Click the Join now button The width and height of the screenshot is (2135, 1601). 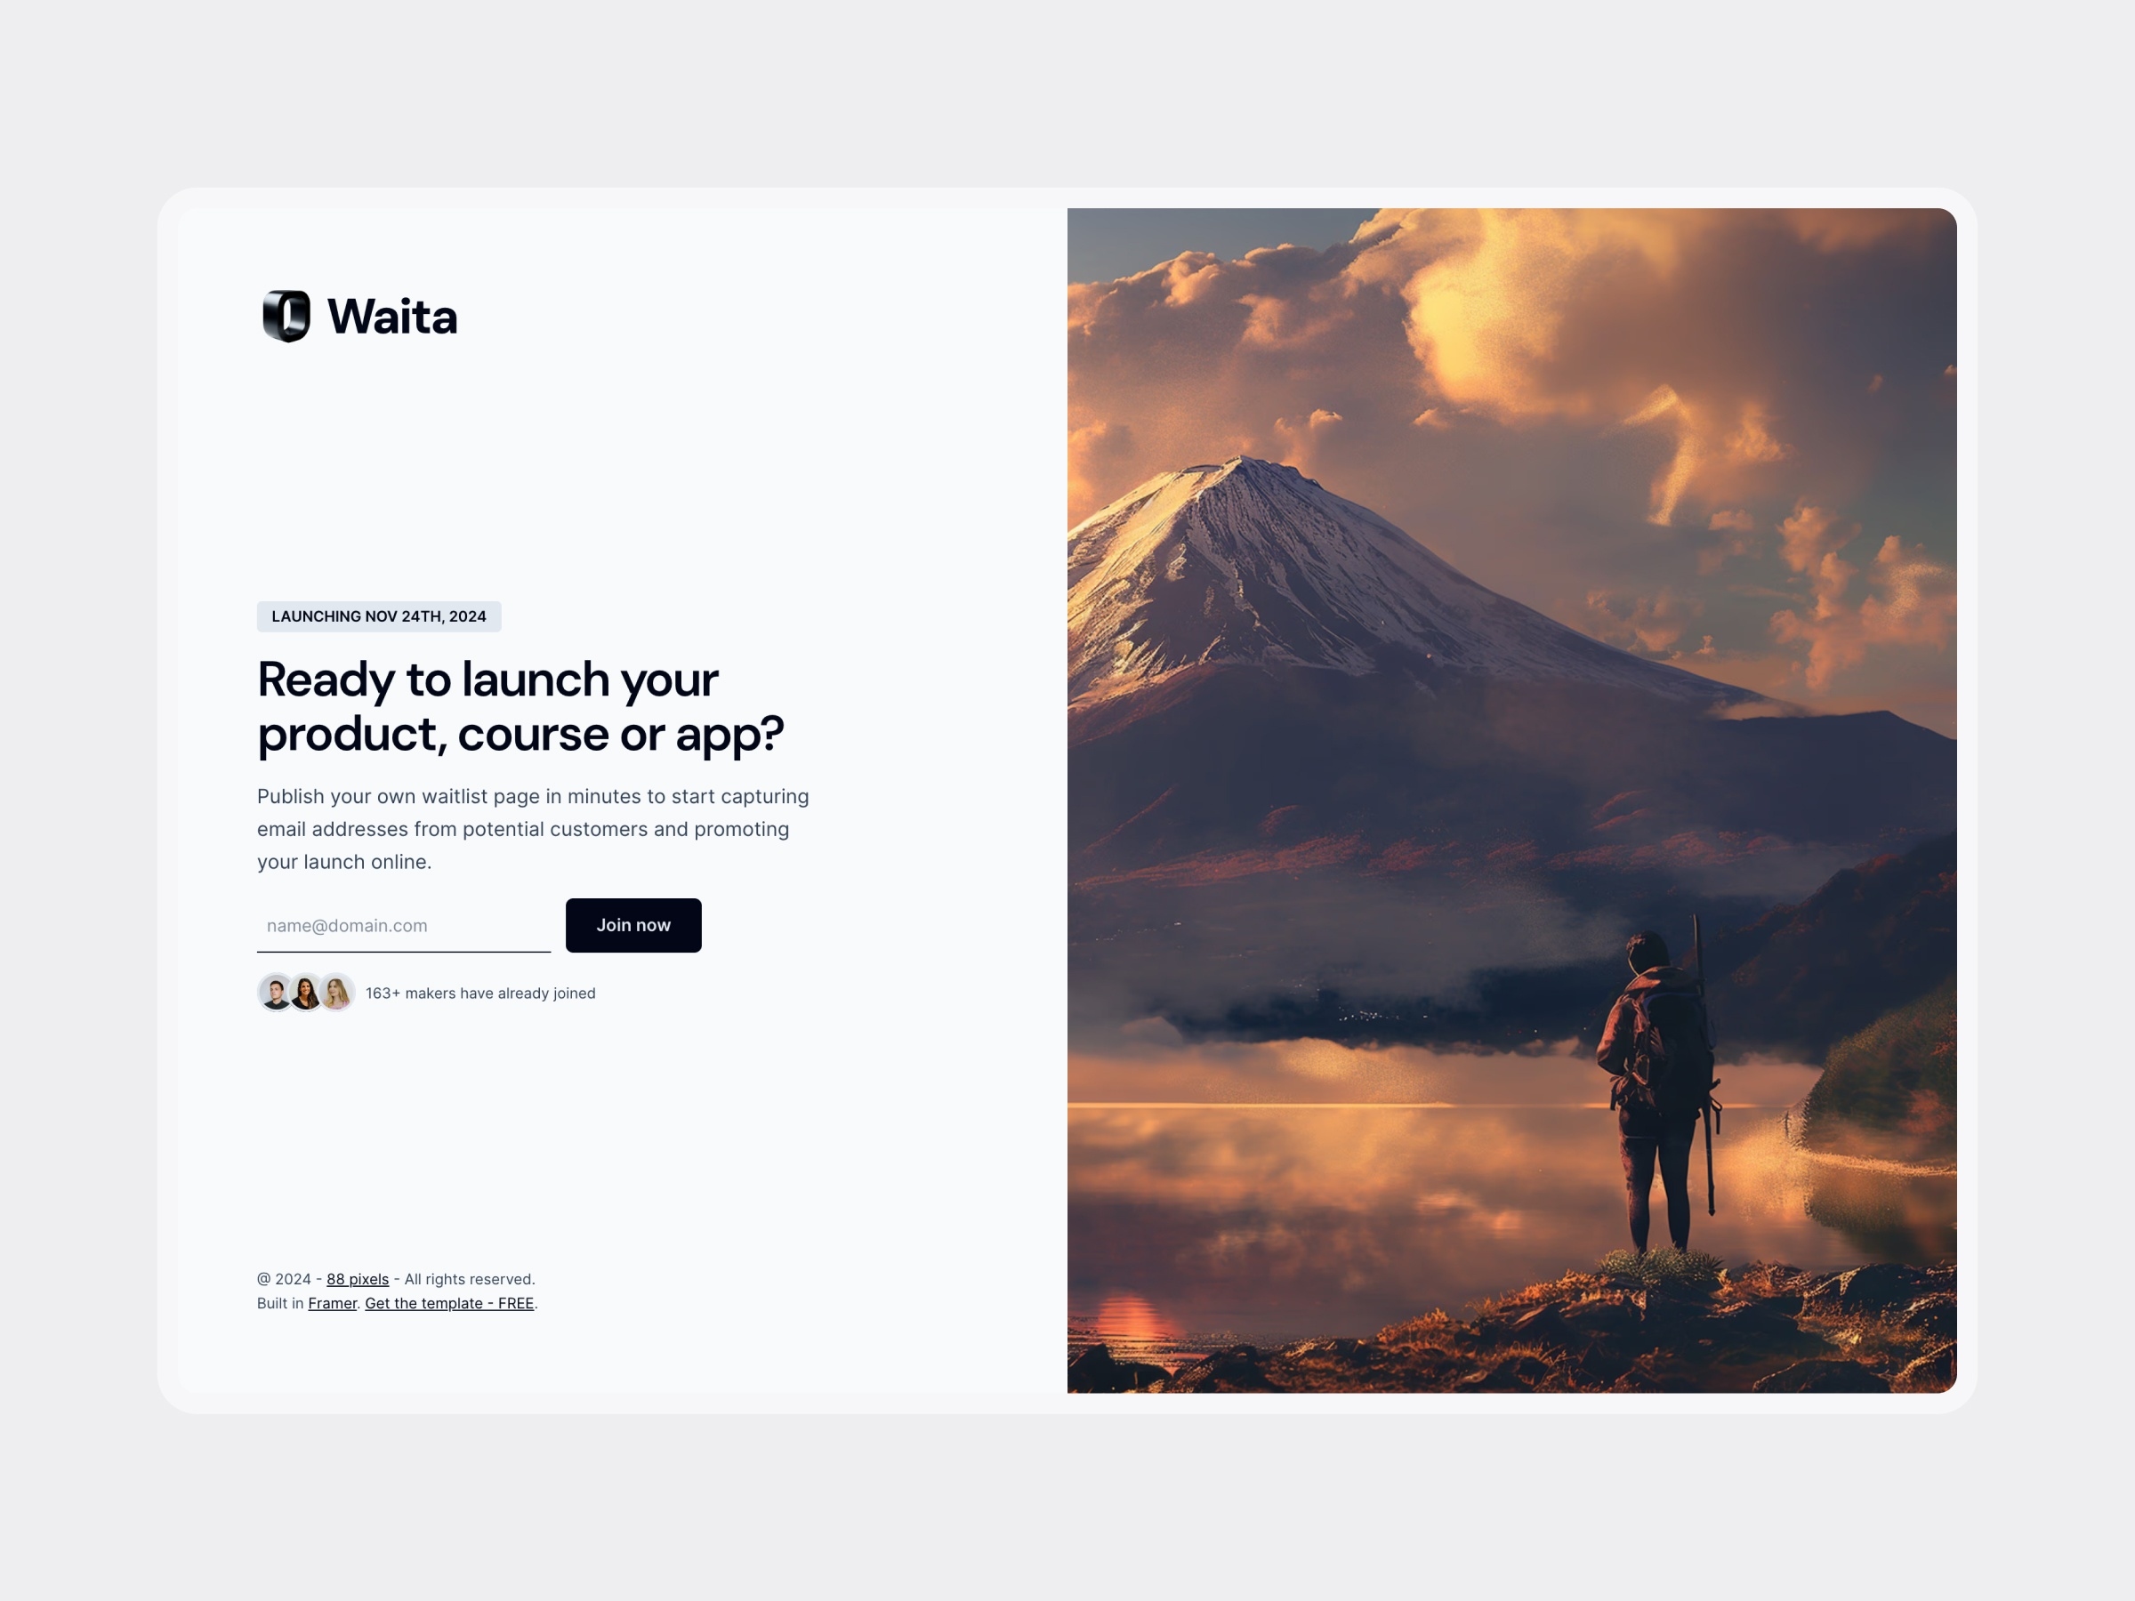[632, 925]
